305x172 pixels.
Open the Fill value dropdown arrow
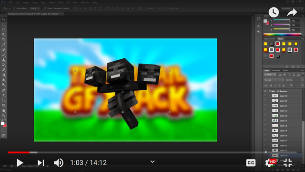click(x=302, y=86)
